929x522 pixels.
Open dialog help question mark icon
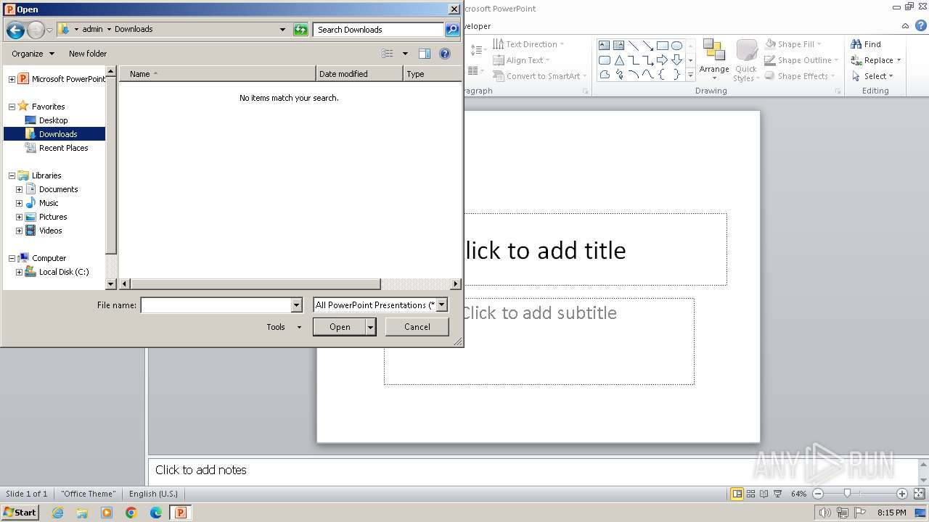[x=445, y=54]
